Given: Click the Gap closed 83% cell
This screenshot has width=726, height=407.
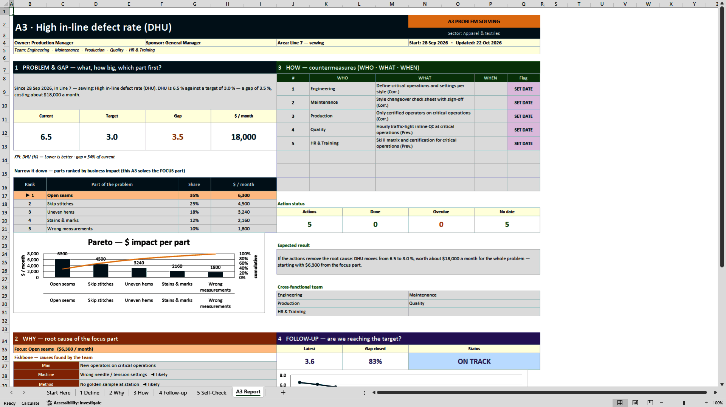Looking at the screenshot, I should coord(375,362).
